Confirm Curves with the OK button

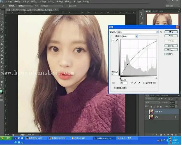point(171,32)
